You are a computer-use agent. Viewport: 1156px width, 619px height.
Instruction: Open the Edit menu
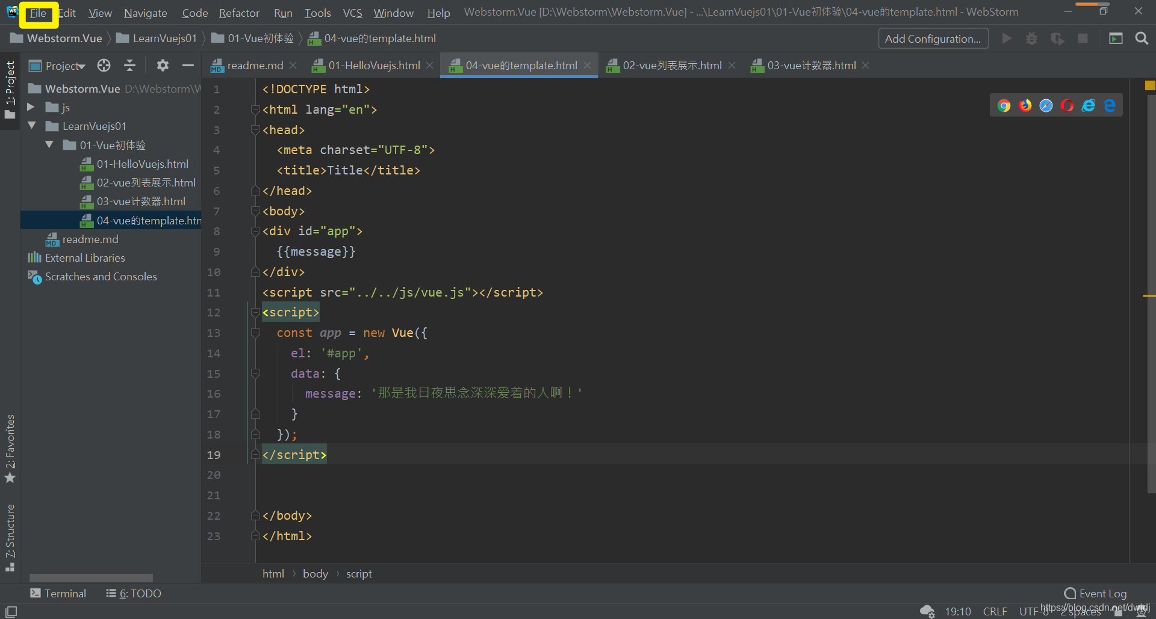tap(67, 13)
